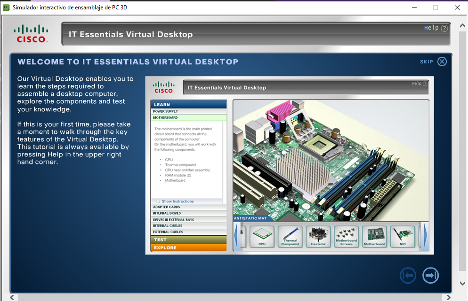Click the Cisco logo in the main header

(x=31, y=34)
